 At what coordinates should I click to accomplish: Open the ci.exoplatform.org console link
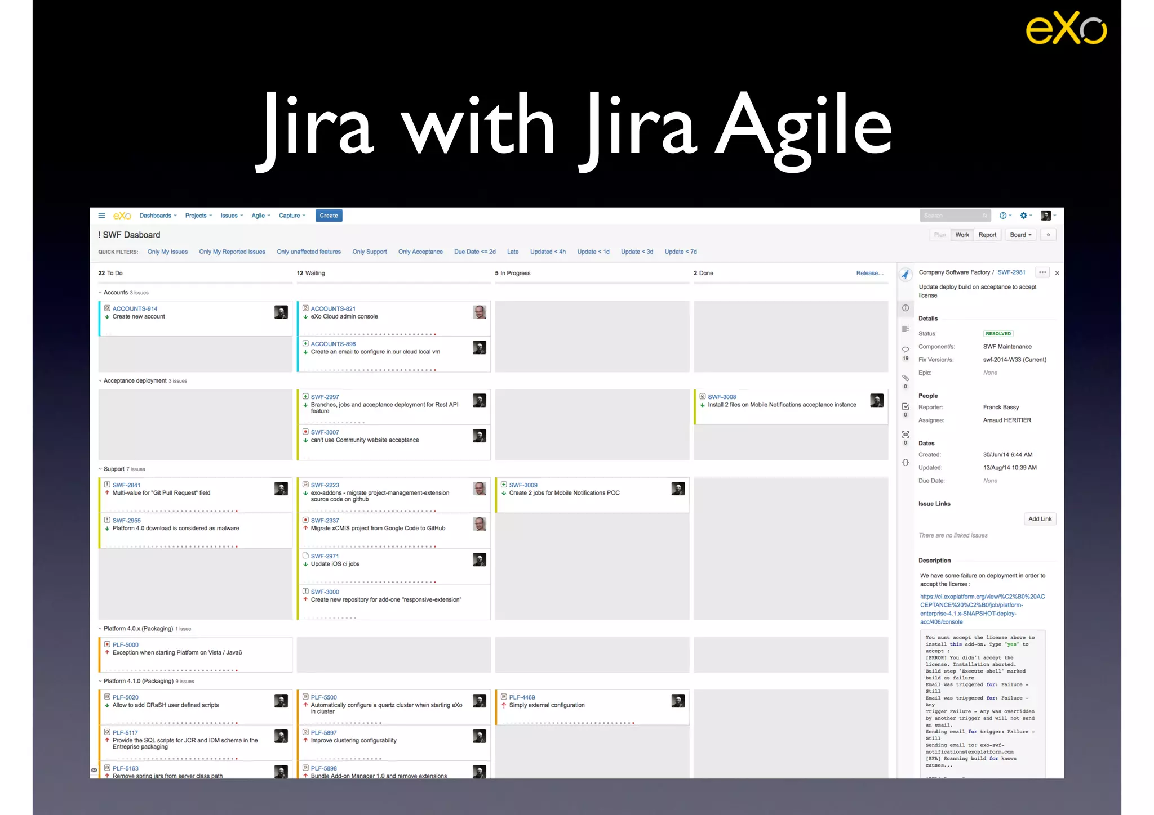click(982, 609)
